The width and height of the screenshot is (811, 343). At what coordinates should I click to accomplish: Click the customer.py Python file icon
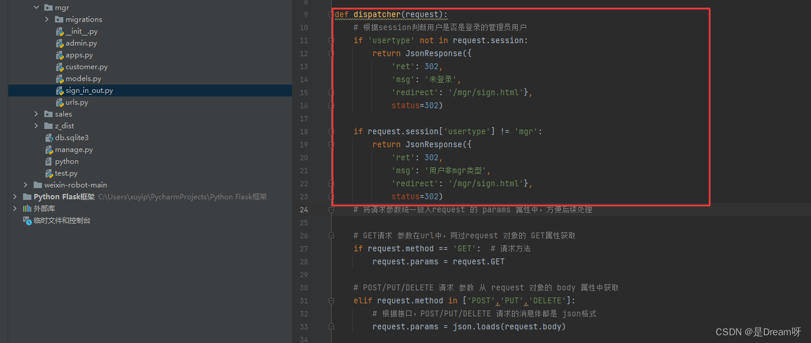pyautogui.click(x=60, y=67)
